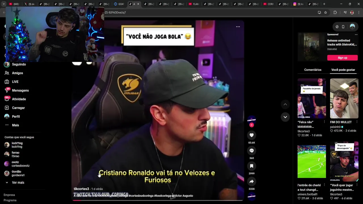Switch to the X (Twitter) browser tab
Screen dimensions: 363x204
29,4
